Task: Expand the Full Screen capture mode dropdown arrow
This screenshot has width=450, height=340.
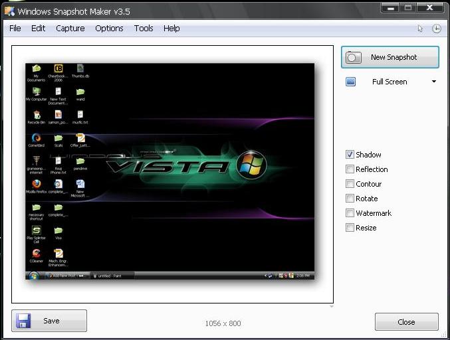Action: click(434, 82)
